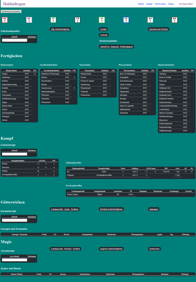Screen dimensions: 196x282
Task: Select the FF attribute box
Action: (102, 20)
